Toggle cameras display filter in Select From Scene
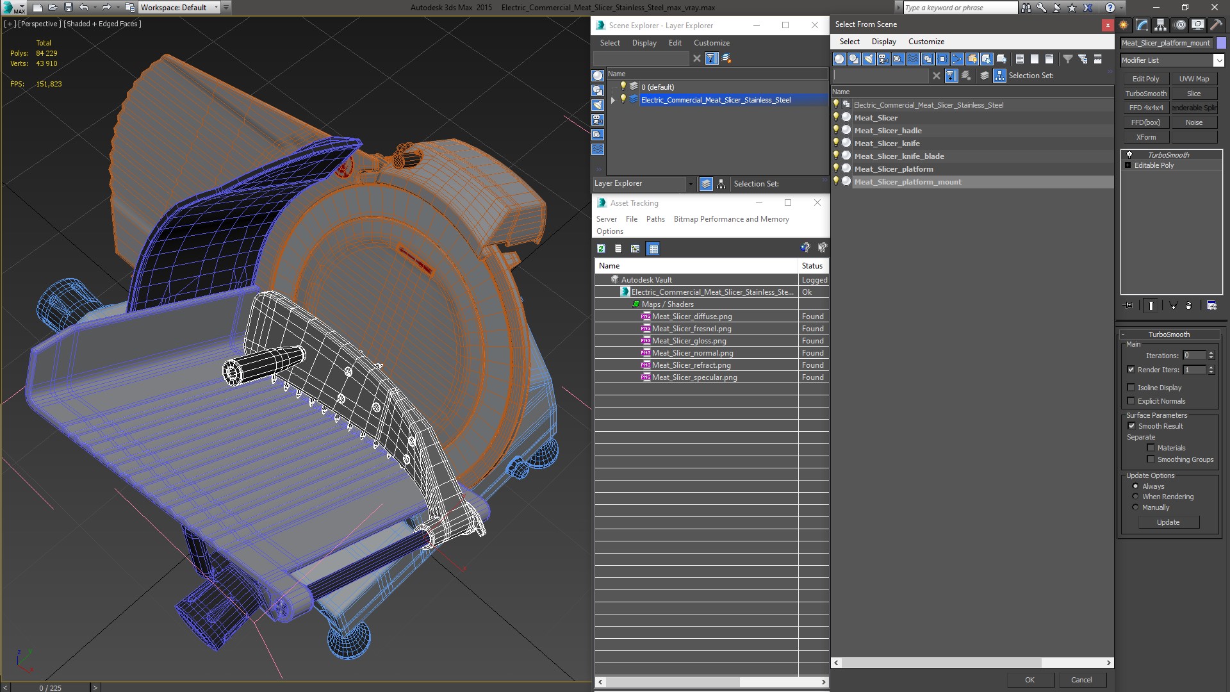Screen dimensions: 1230x692 click(883, 59)
